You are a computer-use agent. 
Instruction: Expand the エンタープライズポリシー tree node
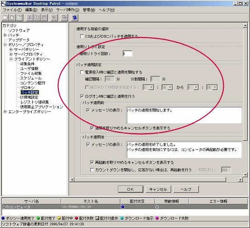(5, 112)
